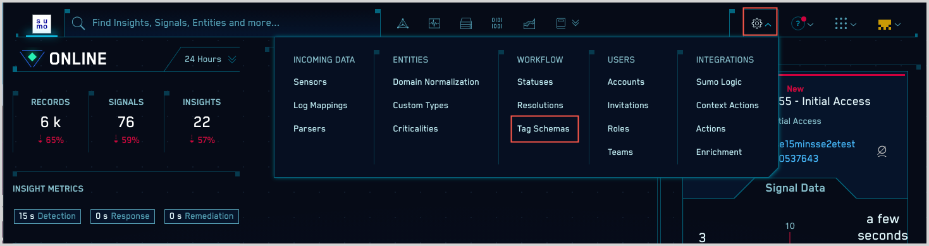Open Sumo Logic integration settings
The image size is (929, 246).
coord(719,82)
